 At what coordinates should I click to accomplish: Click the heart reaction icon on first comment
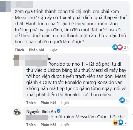point(120,47)
